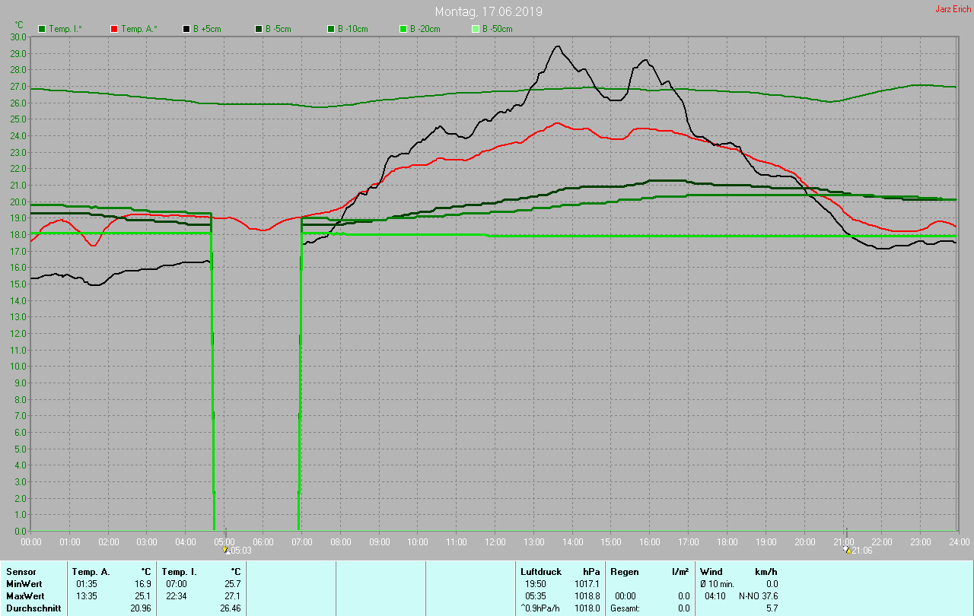Click the chart title "Montag, 17.06.2019"
Viewport: 974px width, 616px height.
pyautogui.click(x=489, y=12)
